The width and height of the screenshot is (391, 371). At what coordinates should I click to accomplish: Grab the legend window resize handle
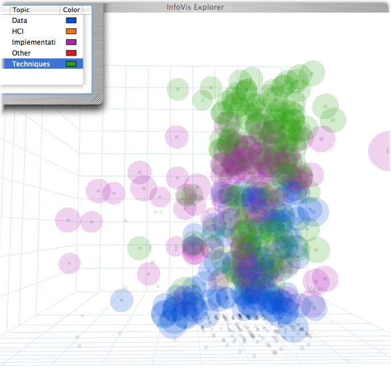(96, 98)
